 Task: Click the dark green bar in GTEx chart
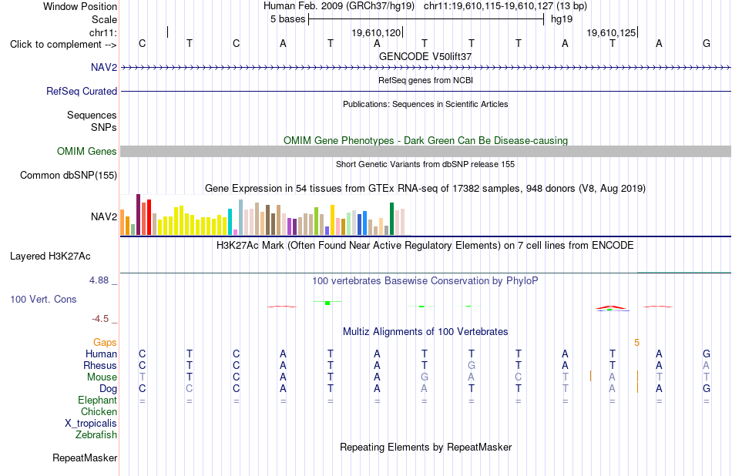coord(391,219)
